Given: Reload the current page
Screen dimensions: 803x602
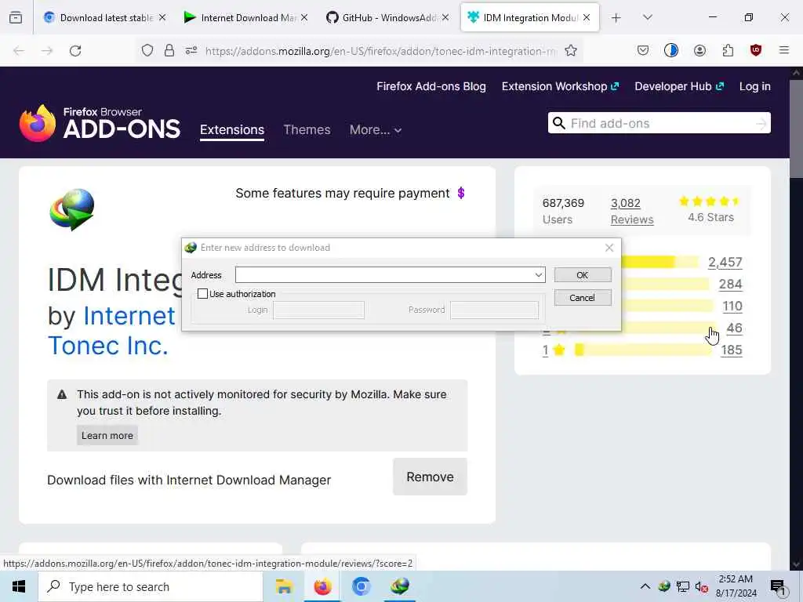Looking at the screenshot, I should click(x=75, y=51).
